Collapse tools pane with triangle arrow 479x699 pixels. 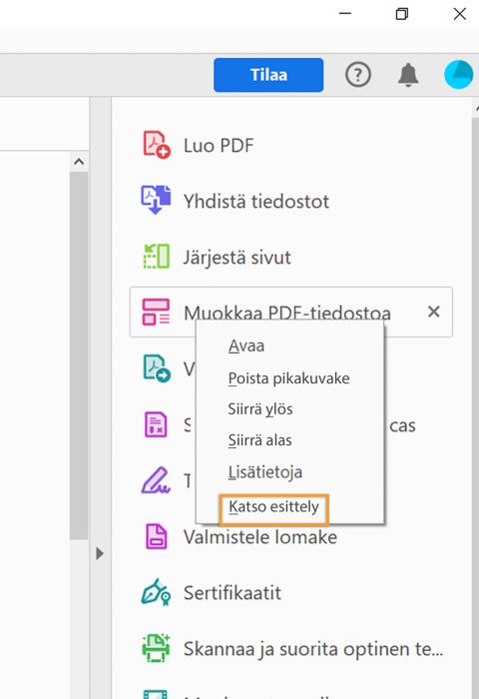[x=100, y=553]
